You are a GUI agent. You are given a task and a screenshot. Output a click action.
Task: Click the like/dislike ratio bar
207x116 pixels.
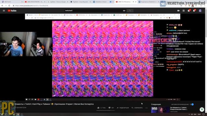(x=105, y=110)
